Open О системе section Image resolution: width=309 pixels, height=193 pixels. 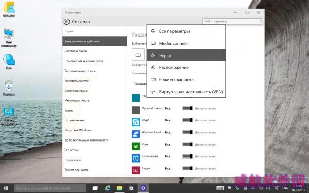pos(95,150)
